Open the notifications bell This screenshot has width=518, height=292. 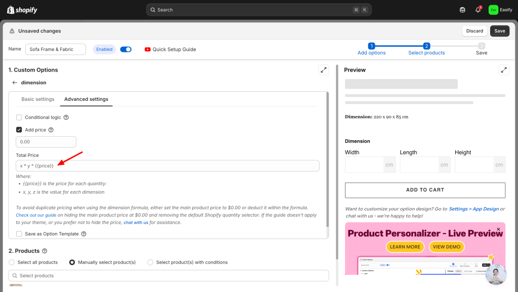(x=478, y=10)
